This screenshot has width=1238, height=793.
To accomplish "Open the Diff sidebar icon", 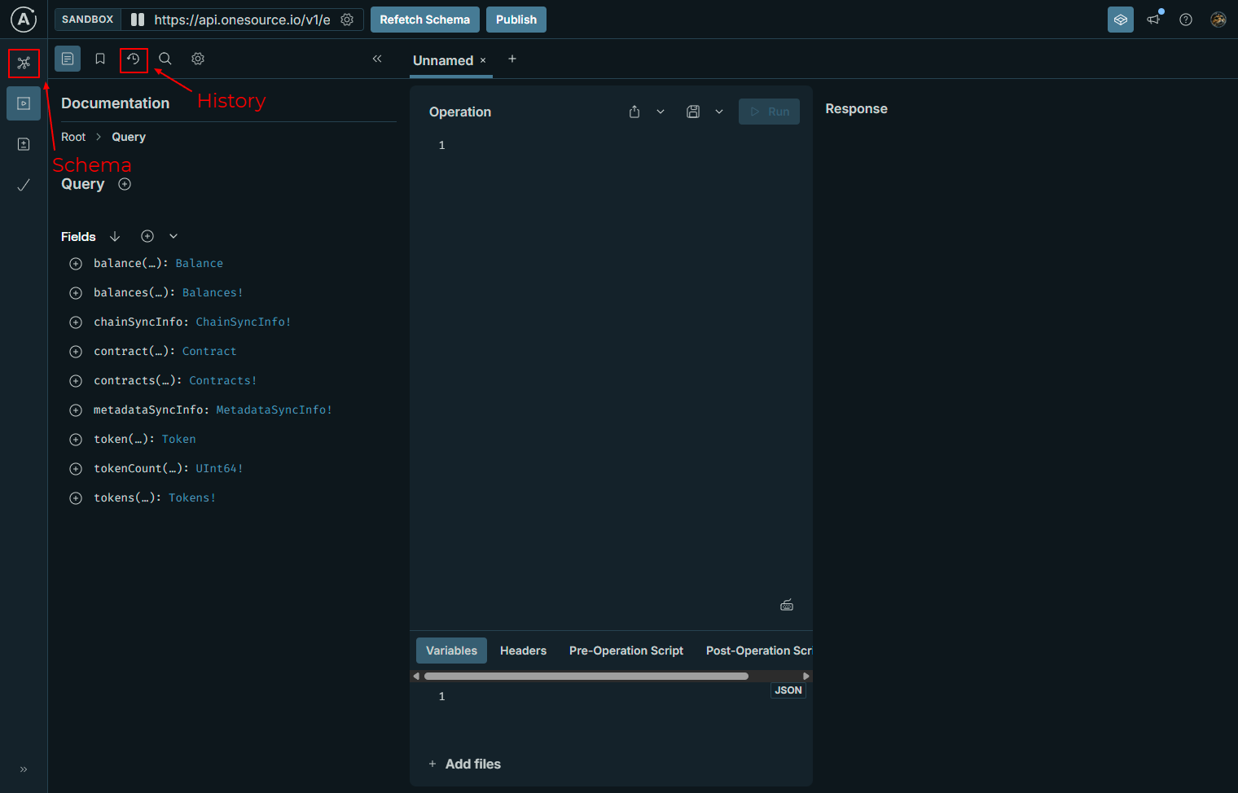I will click(24, 144).
